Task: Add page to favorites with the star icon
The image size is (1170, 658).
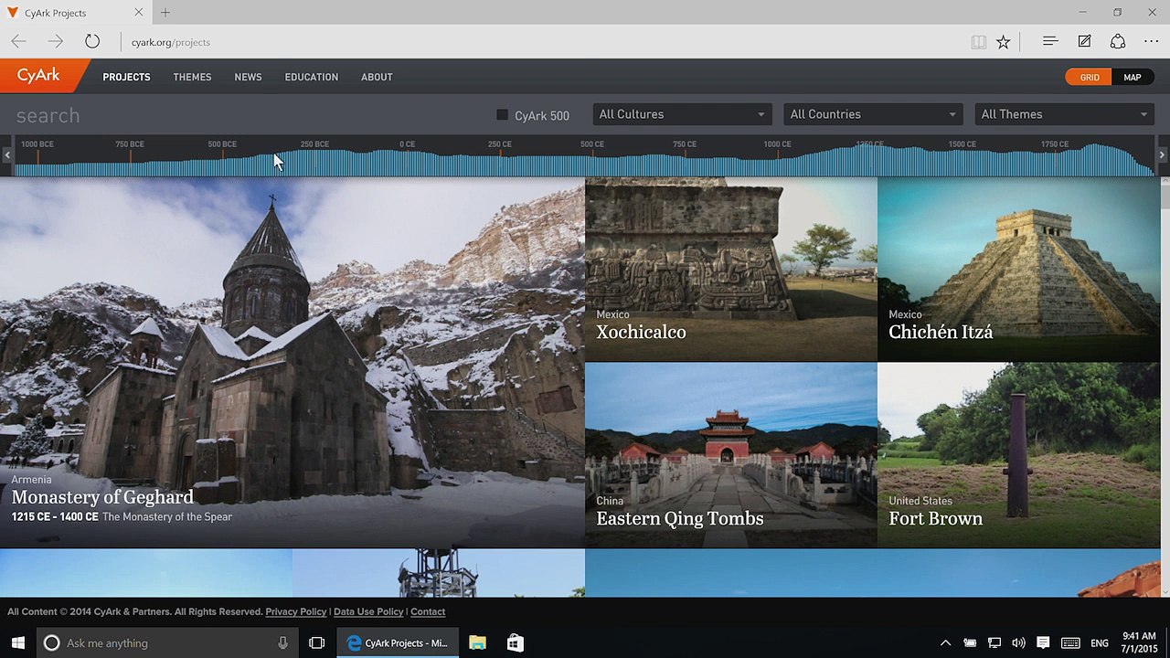Action: tap(1003, 41)
